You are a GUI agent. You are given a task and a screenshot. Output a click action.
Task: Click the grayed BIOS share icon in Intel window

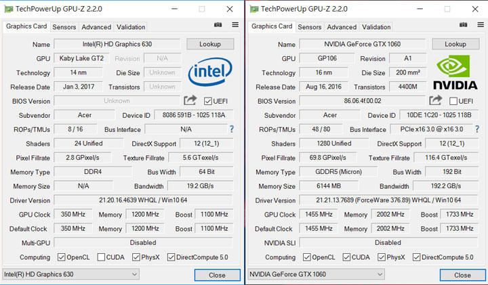pyautogui.click(x=190, y=101)
